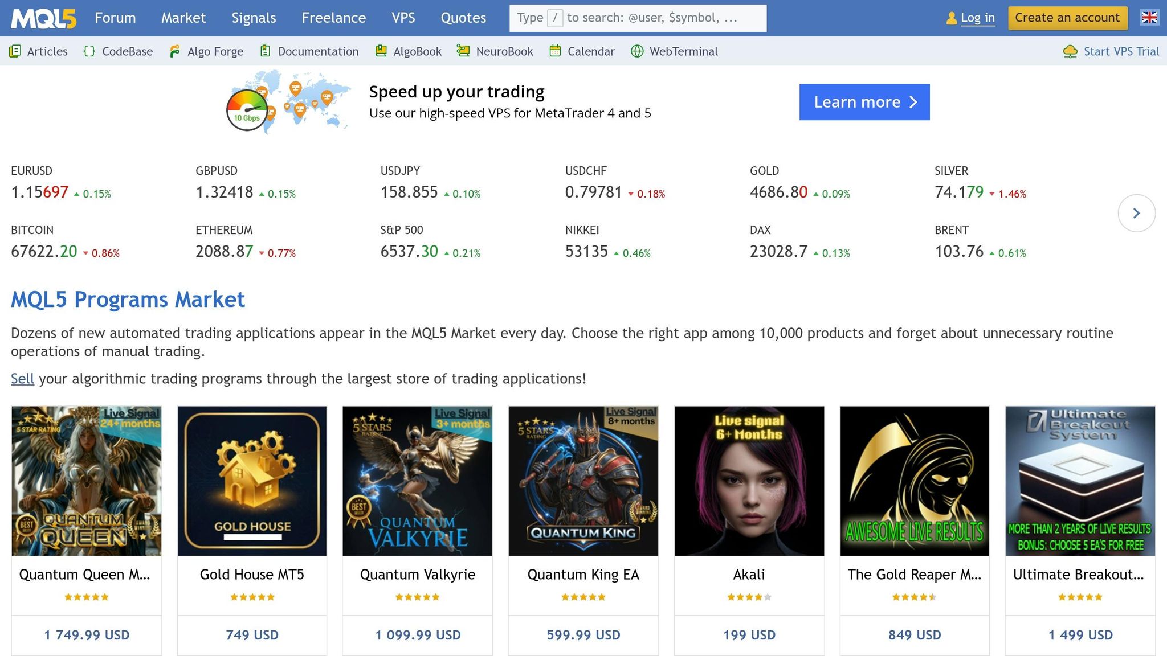Click the Akali product title
Image resolution: width=1167 pixels, height=656 pixels.
[749, 575]
